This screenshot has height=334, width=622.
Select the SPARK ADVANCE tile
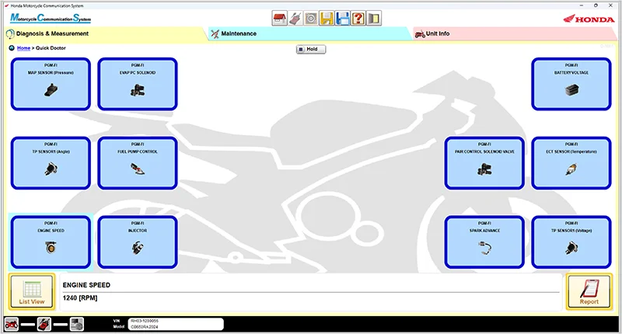tap(484, 242)
